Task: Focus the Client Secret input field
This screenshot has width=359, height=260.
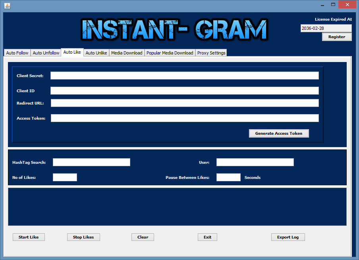Action: pyautogui.click(x=185, y=76)
